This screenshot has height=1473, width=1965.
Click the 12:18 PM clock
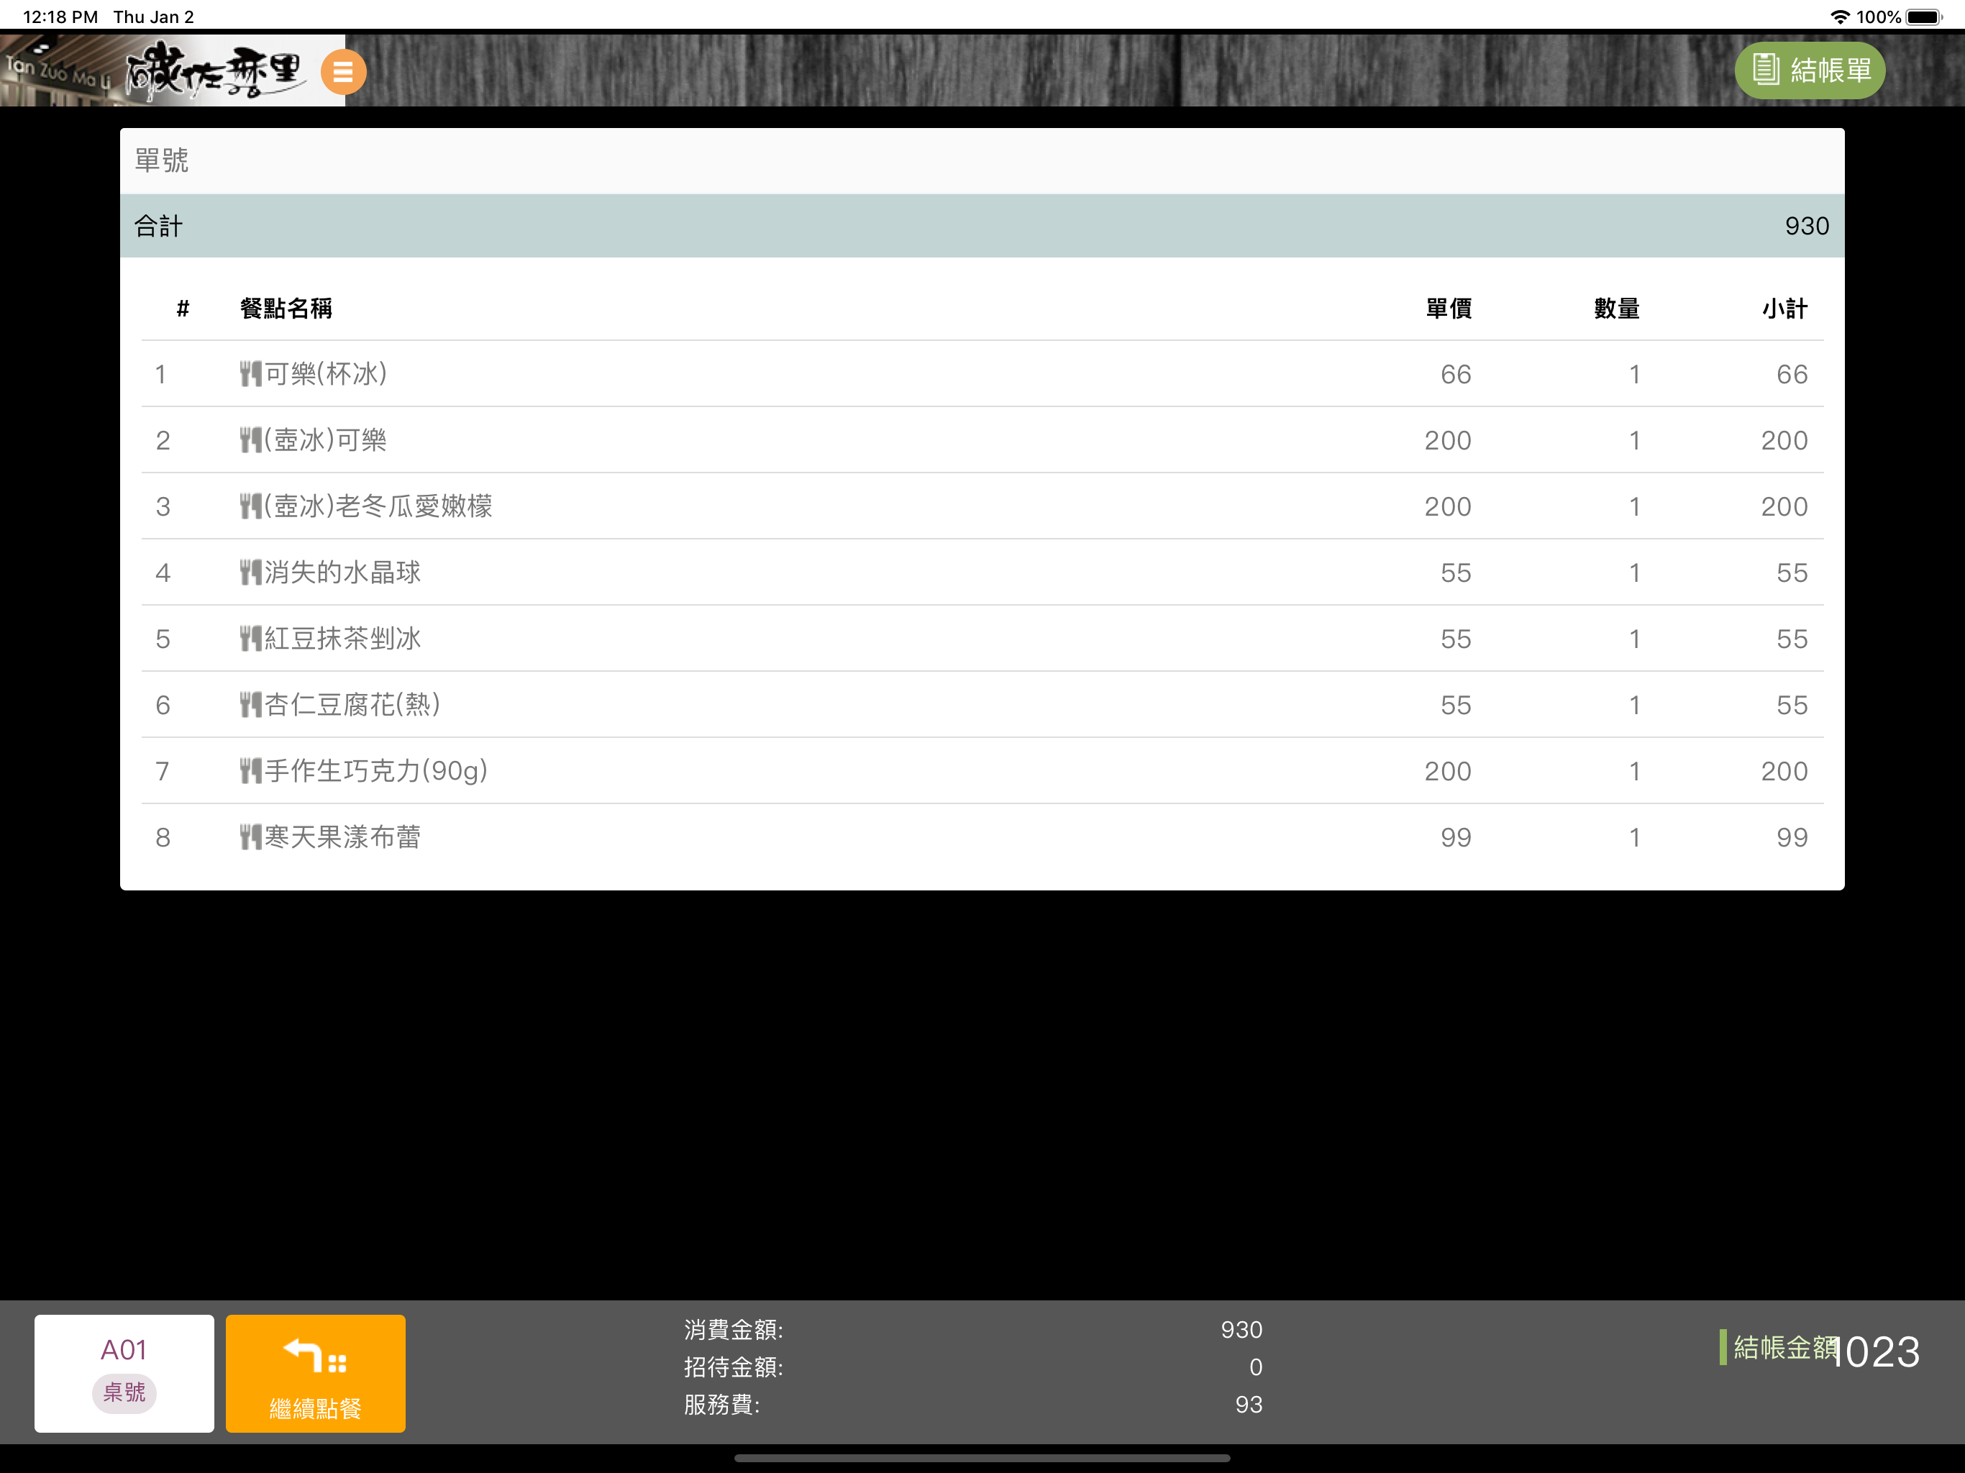(60, 17)
